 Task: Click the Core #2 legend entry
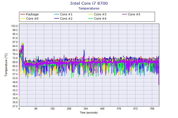click(x=63, y=19)
